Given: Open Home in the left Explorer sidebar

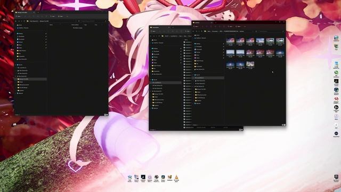Looking at the screenshot, I should (x=20, y=25).
